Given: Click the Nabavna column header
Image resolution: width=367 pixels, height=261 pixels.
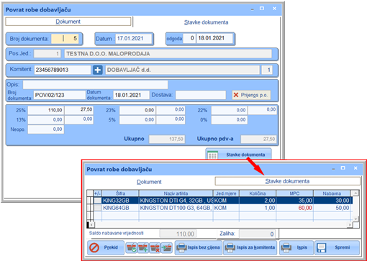Looking at the screenshot, I should (332, 193).
